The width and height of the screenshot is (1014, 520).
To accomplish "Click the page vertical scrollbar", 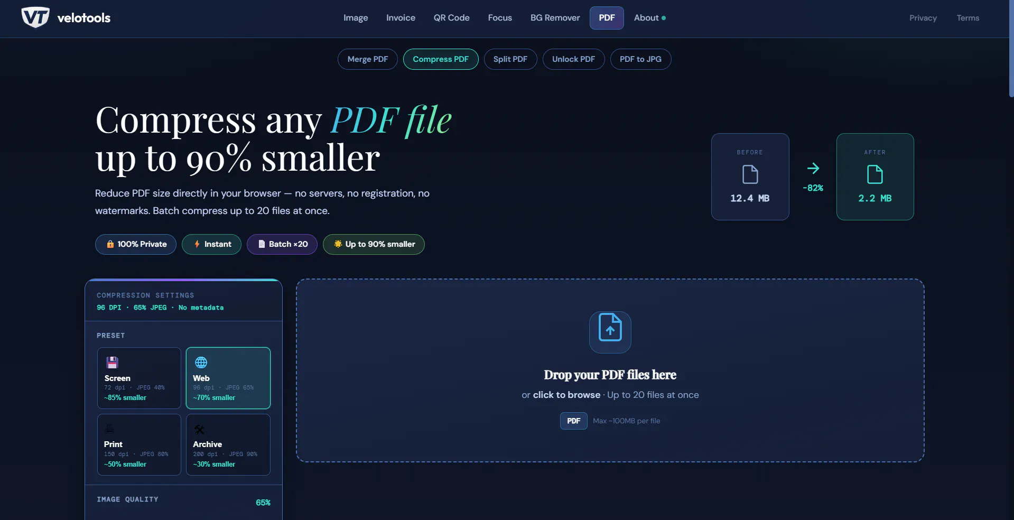I will (1011, 49).
